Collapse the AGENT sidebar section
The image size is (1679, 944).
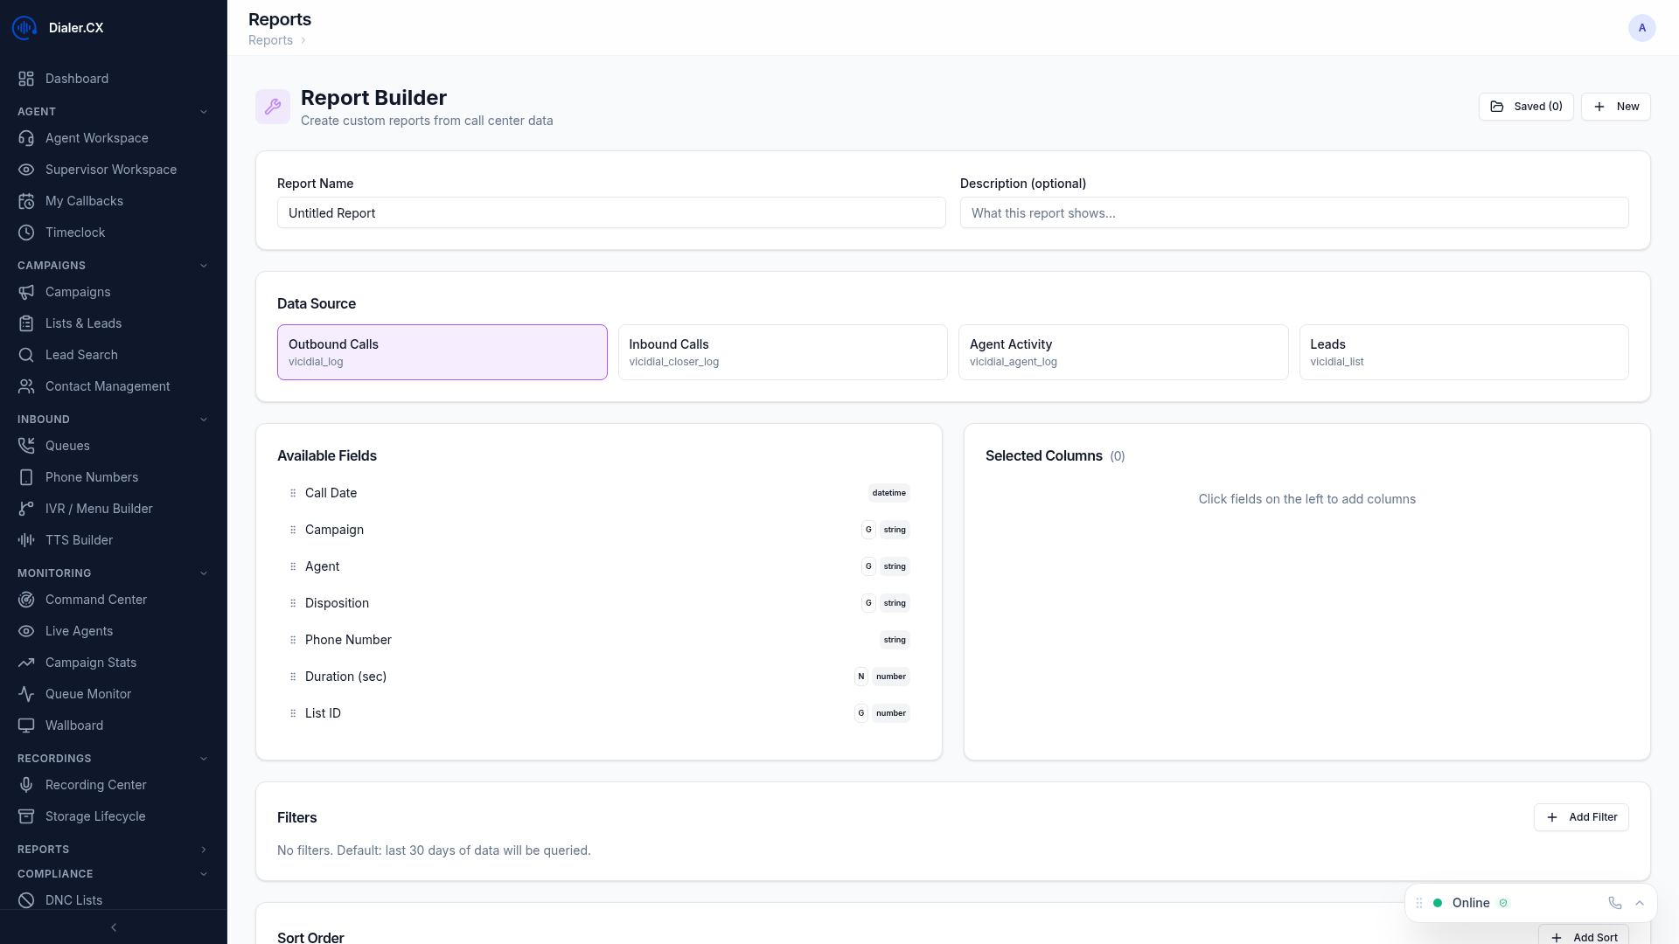point(204,111)
